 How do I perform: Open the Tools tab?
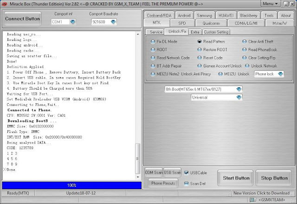[269, 15]
